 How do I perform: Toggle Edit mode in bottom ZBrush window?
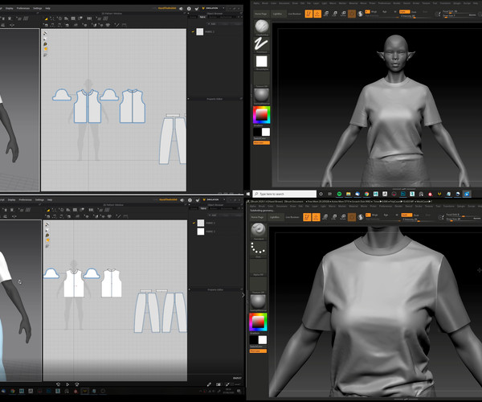pyautogui.click(x=307, y=217)
